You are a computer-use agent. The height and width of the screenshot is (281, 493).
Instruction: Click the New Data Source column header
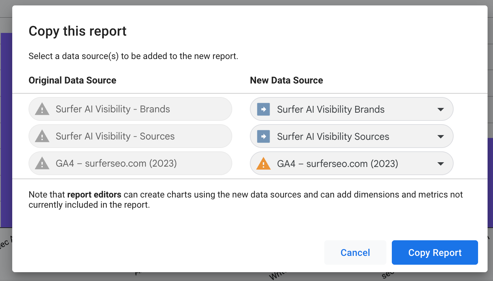click(286, 80)
